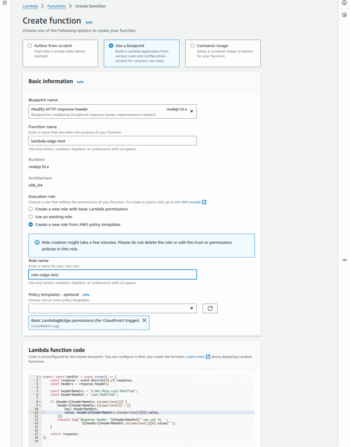Open the info panel icon at top right
The height and width of the screenshot is (447, 350).
[344, 3]
